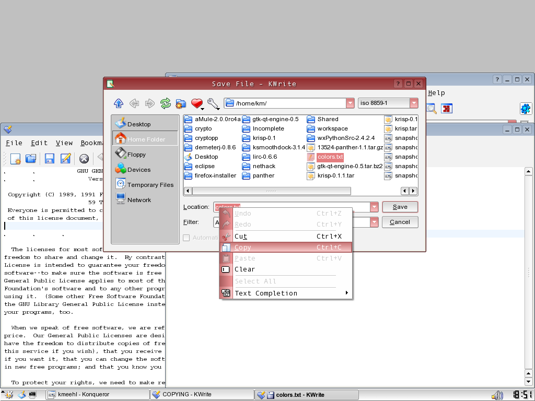
Task: Expand the /home/km/ path dropdown
Action: click(350, 103)
